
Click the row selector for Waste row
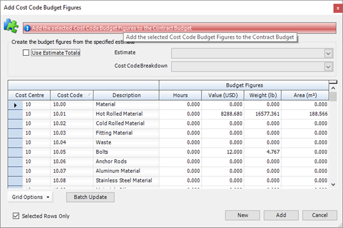pos(15,142)
